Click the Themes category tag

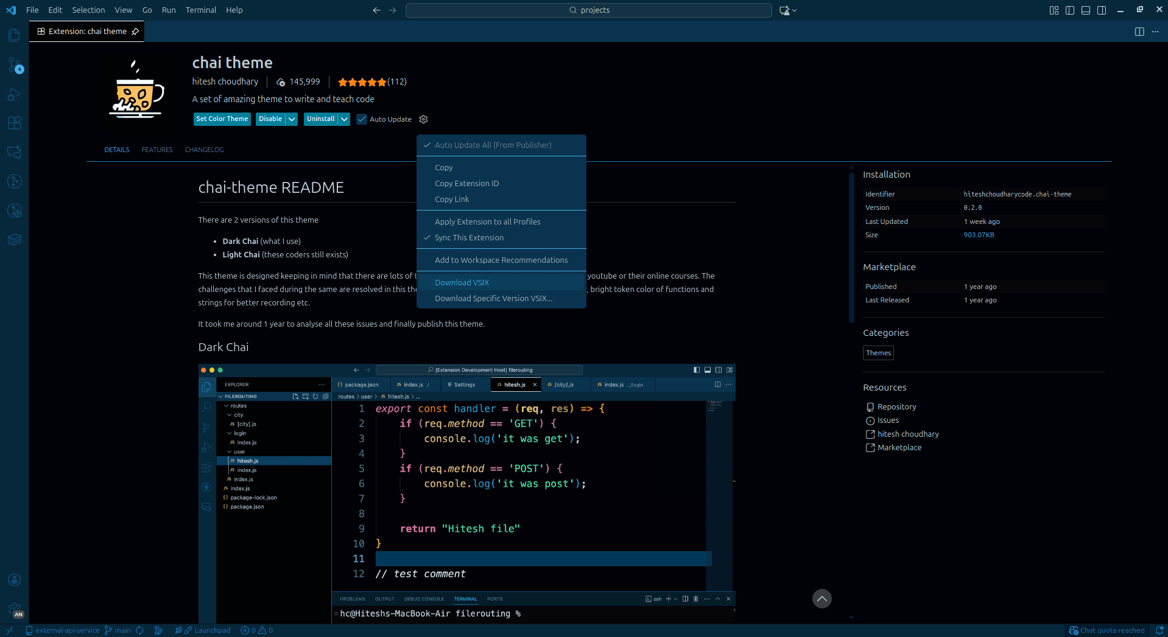878,353
